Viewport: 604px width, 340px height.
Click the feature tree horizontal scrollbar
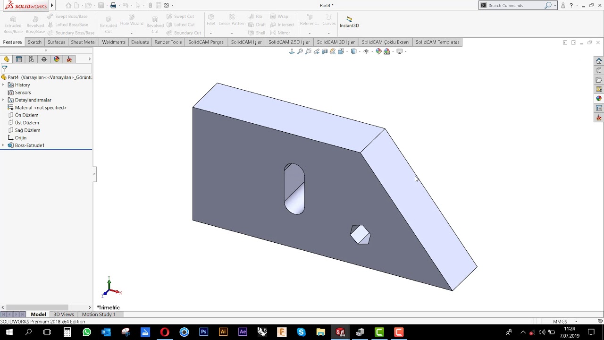coord(37,307)
